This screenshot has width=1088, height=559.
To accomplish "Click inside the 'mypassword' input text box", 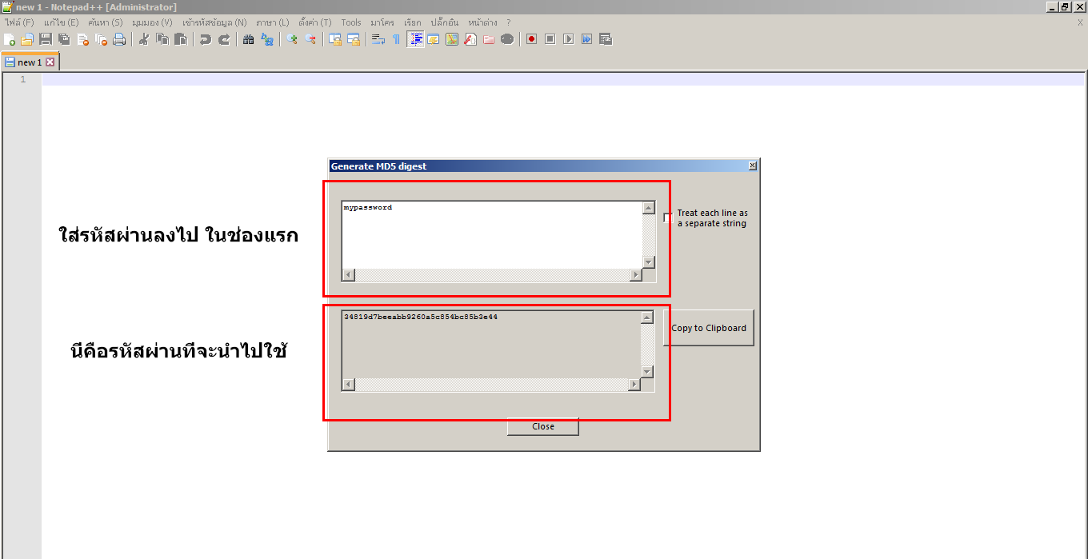I will point(491,236).
